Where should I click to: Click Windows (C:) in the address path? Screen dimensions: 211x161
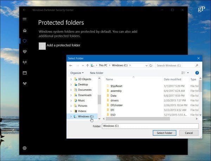(x=120, y=65)
